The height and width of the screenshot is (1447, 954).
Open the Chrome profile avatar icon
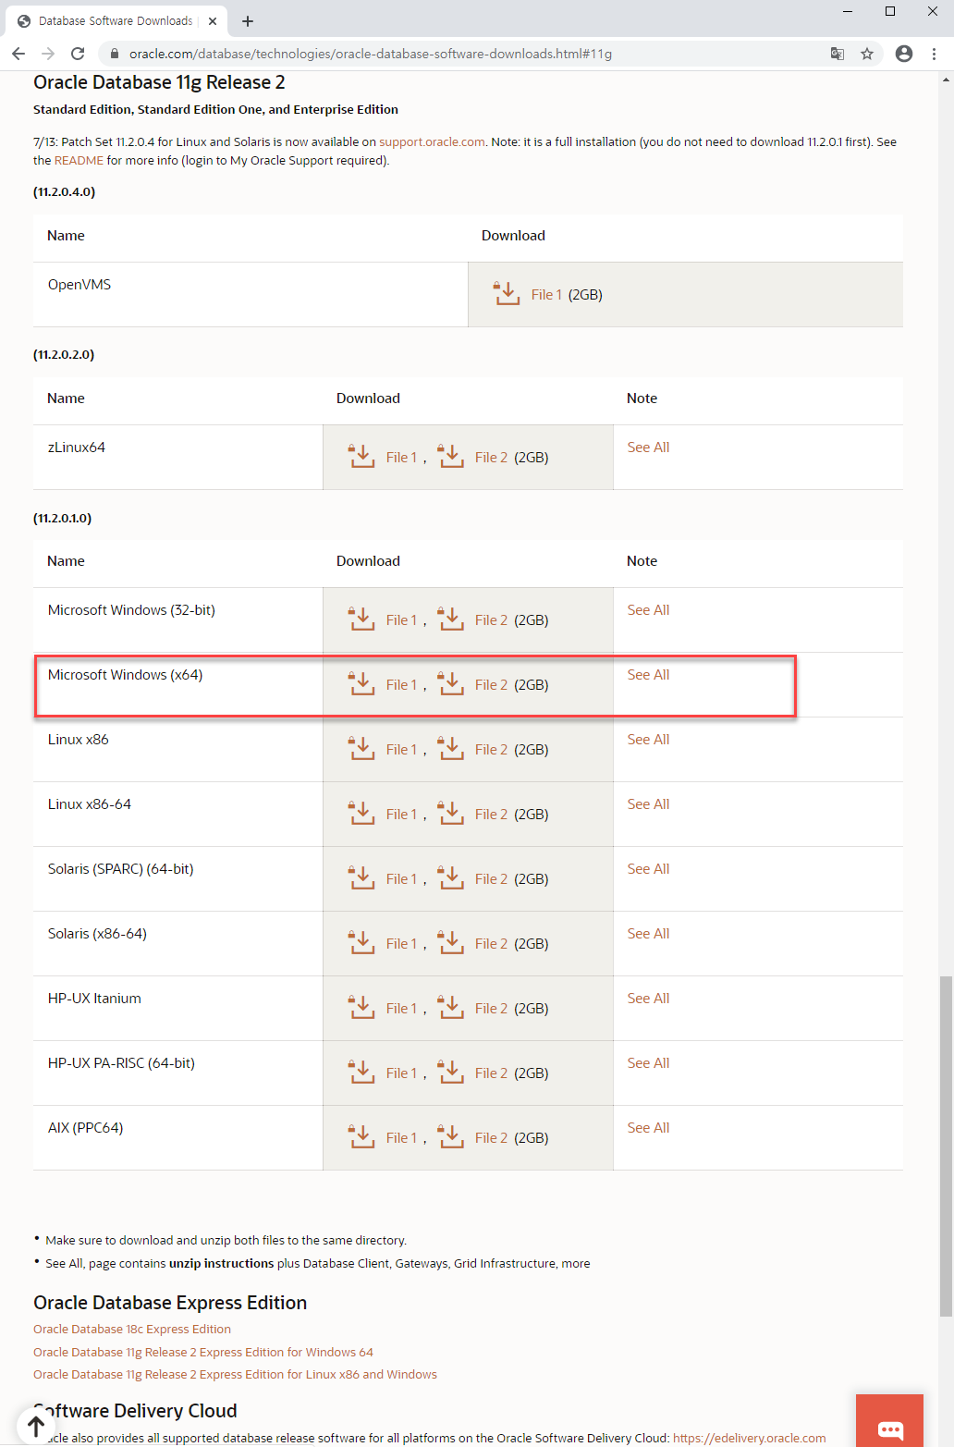pyautogui.click(x=904, y=54)
